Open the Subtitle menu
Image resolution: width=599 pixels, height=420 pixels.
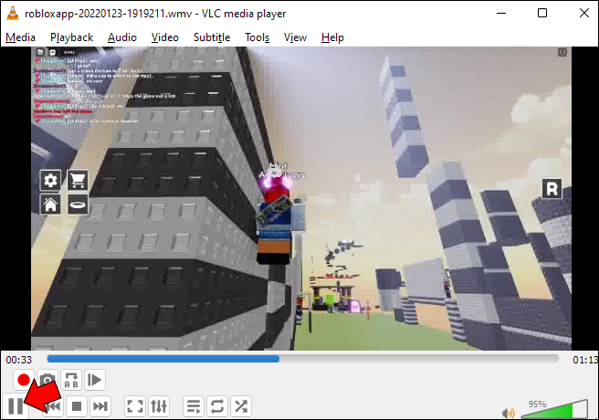[x=212, y=37]
